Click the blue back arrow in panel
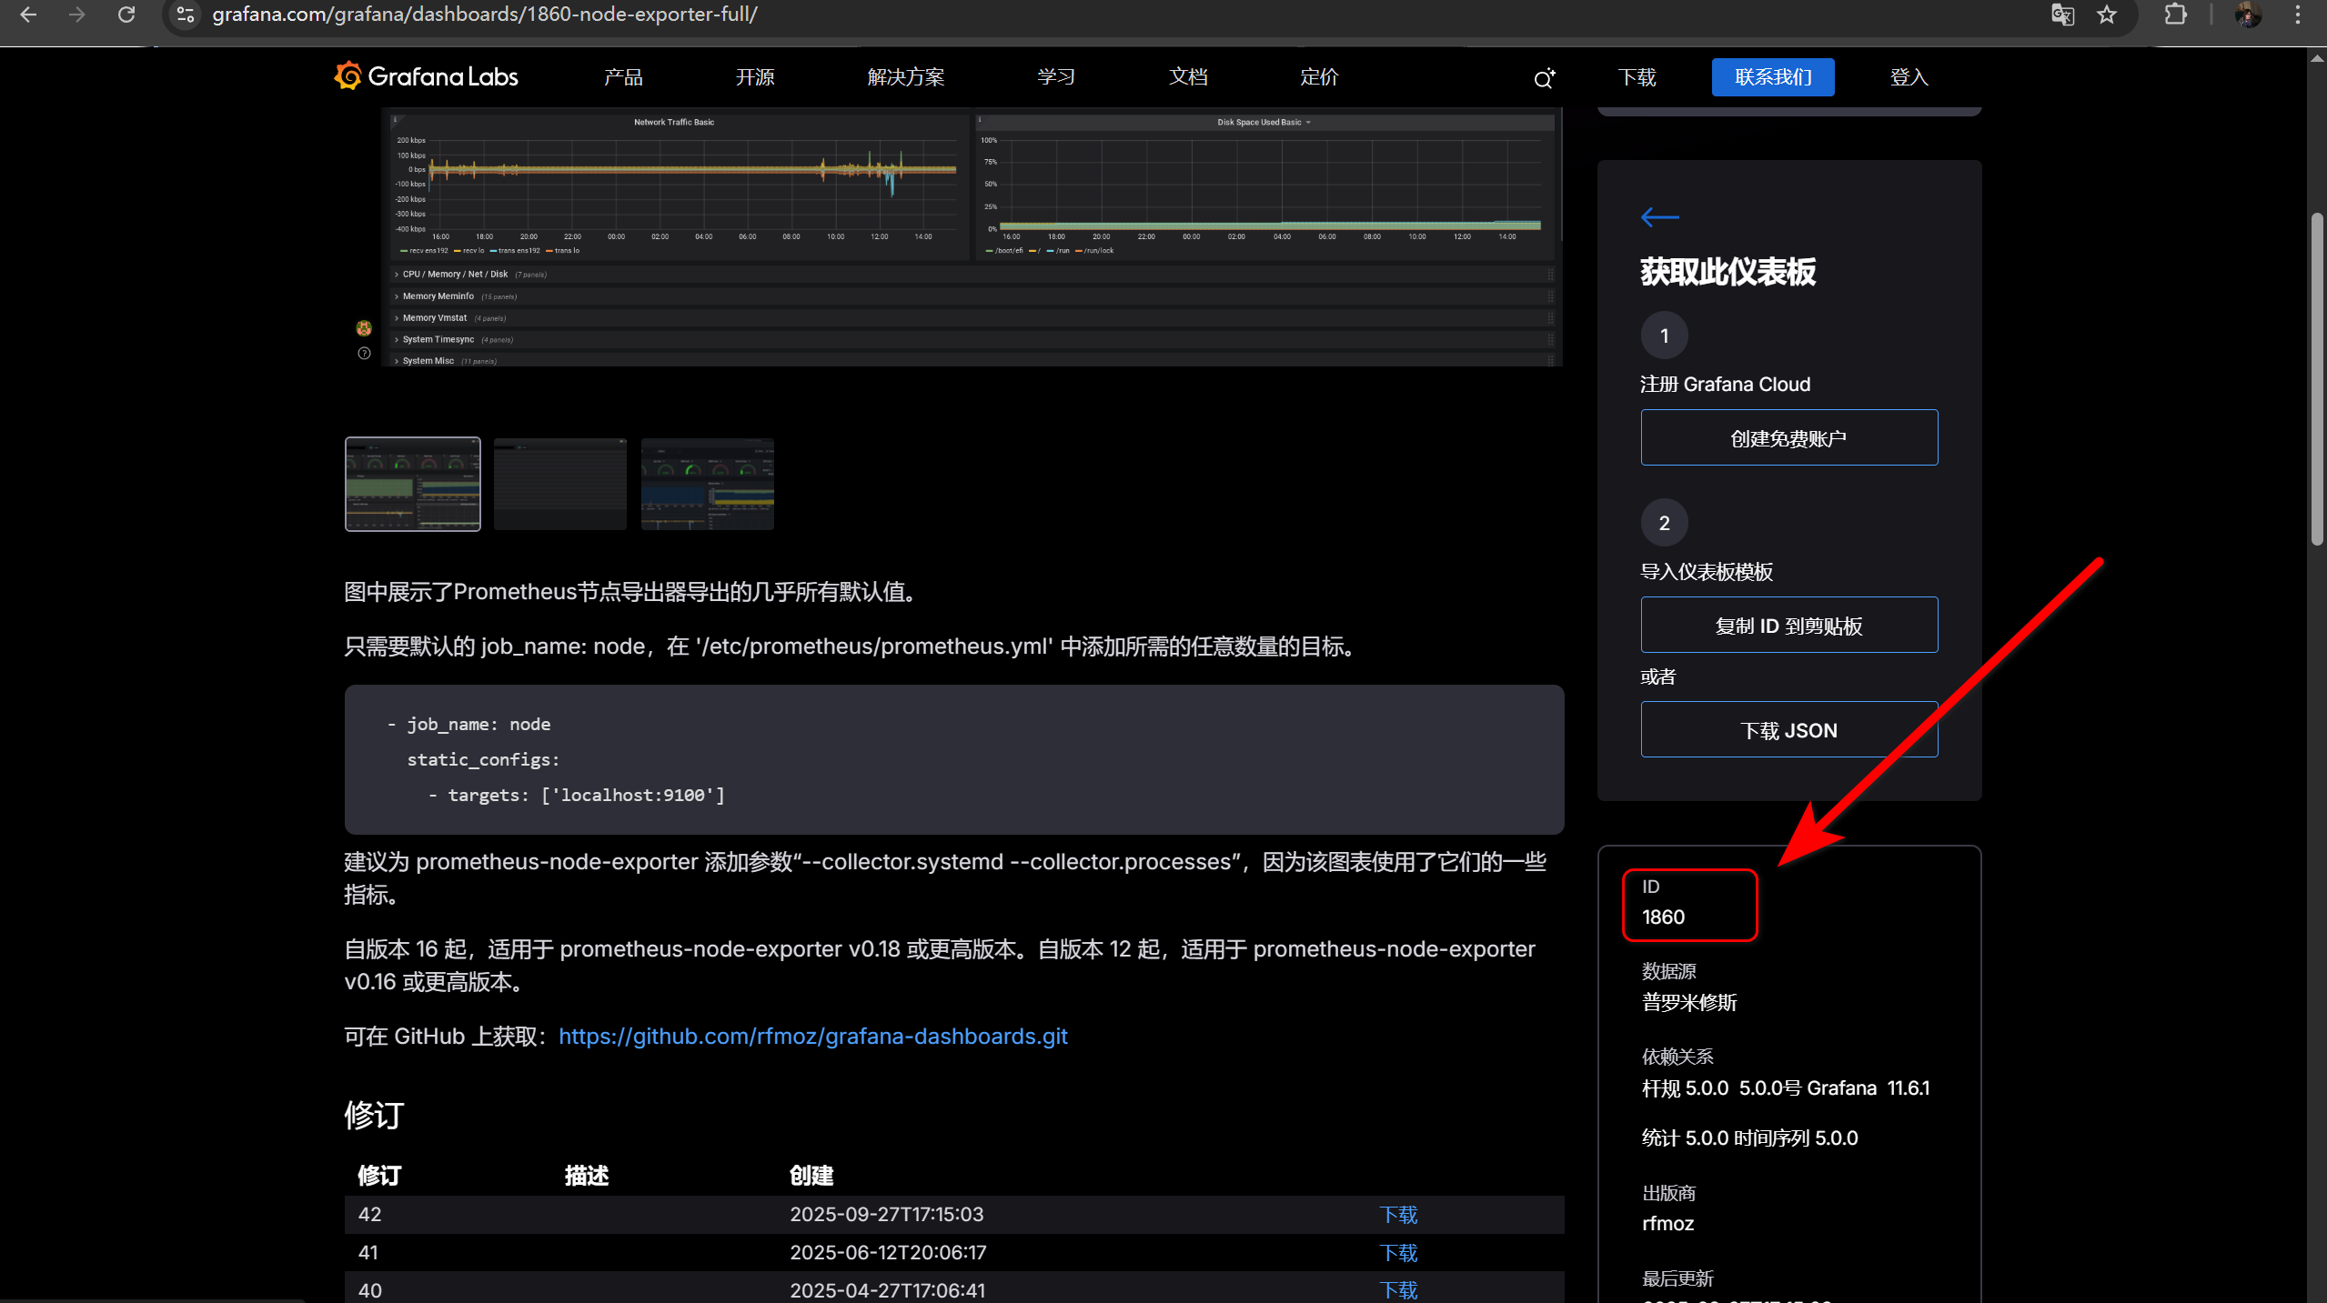This screenshot has height=1303, width=2327. click(1659, 216)
